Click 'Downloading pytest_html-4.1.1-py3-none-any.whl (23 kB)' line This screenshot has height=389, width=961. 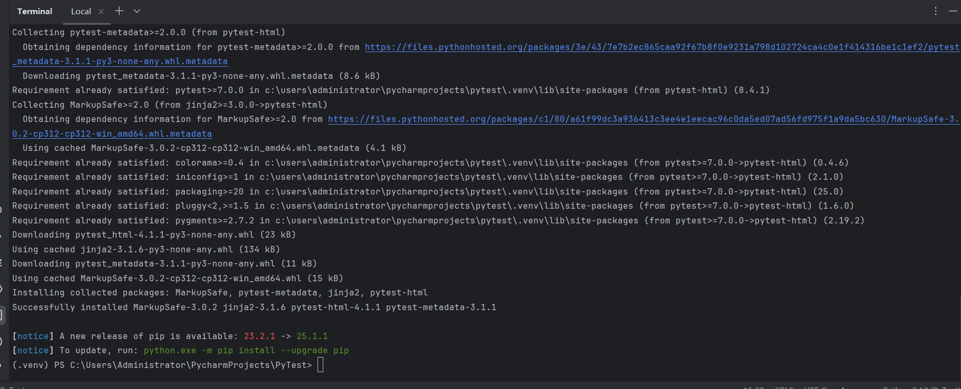point(154,235)
